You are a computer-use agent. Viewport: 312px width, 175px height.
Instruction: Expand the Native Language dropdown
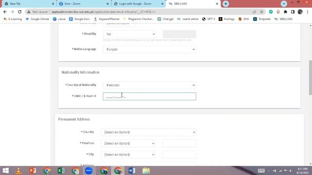150,50
